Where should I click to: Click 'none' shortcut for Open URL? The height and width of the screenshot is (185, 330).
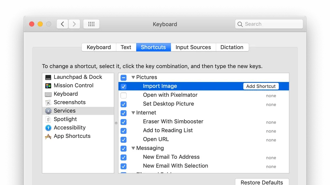271,140
